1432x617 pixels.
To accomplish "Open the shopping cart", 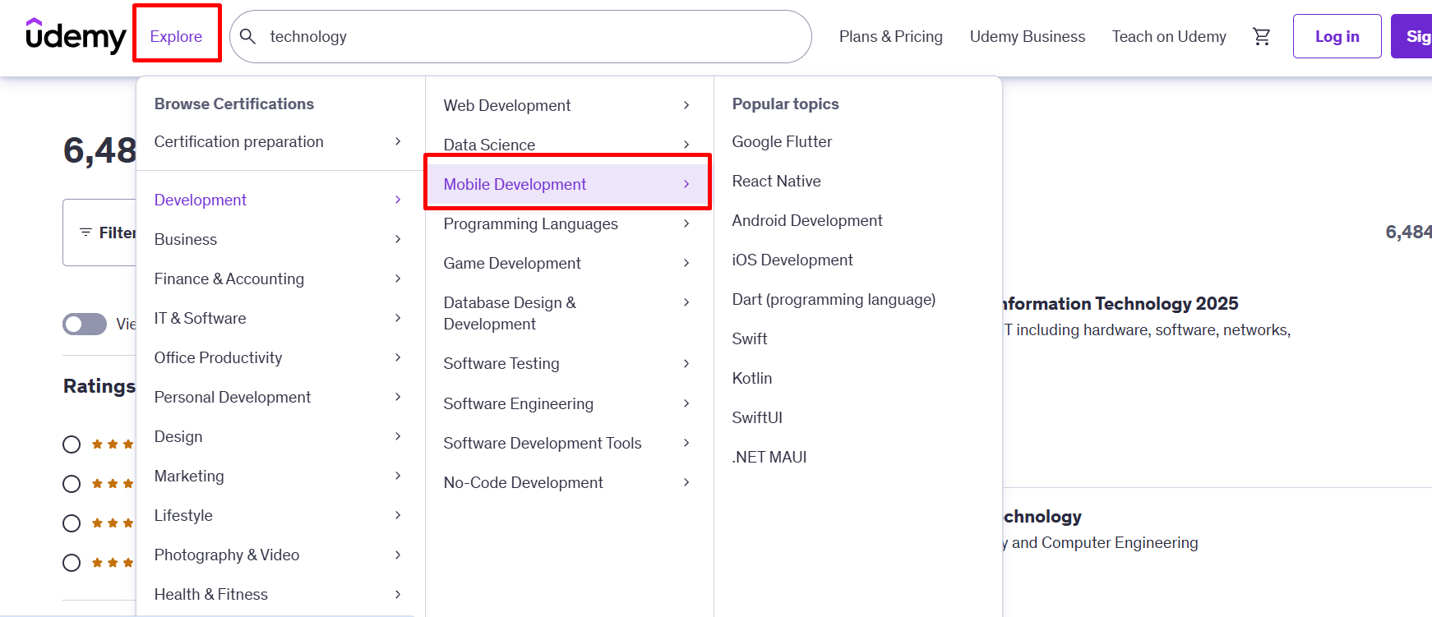I will [1261, 36].
